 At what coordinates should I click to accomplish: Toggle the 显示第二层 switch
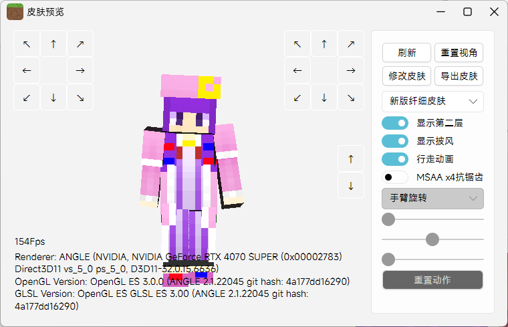point(395,123)
